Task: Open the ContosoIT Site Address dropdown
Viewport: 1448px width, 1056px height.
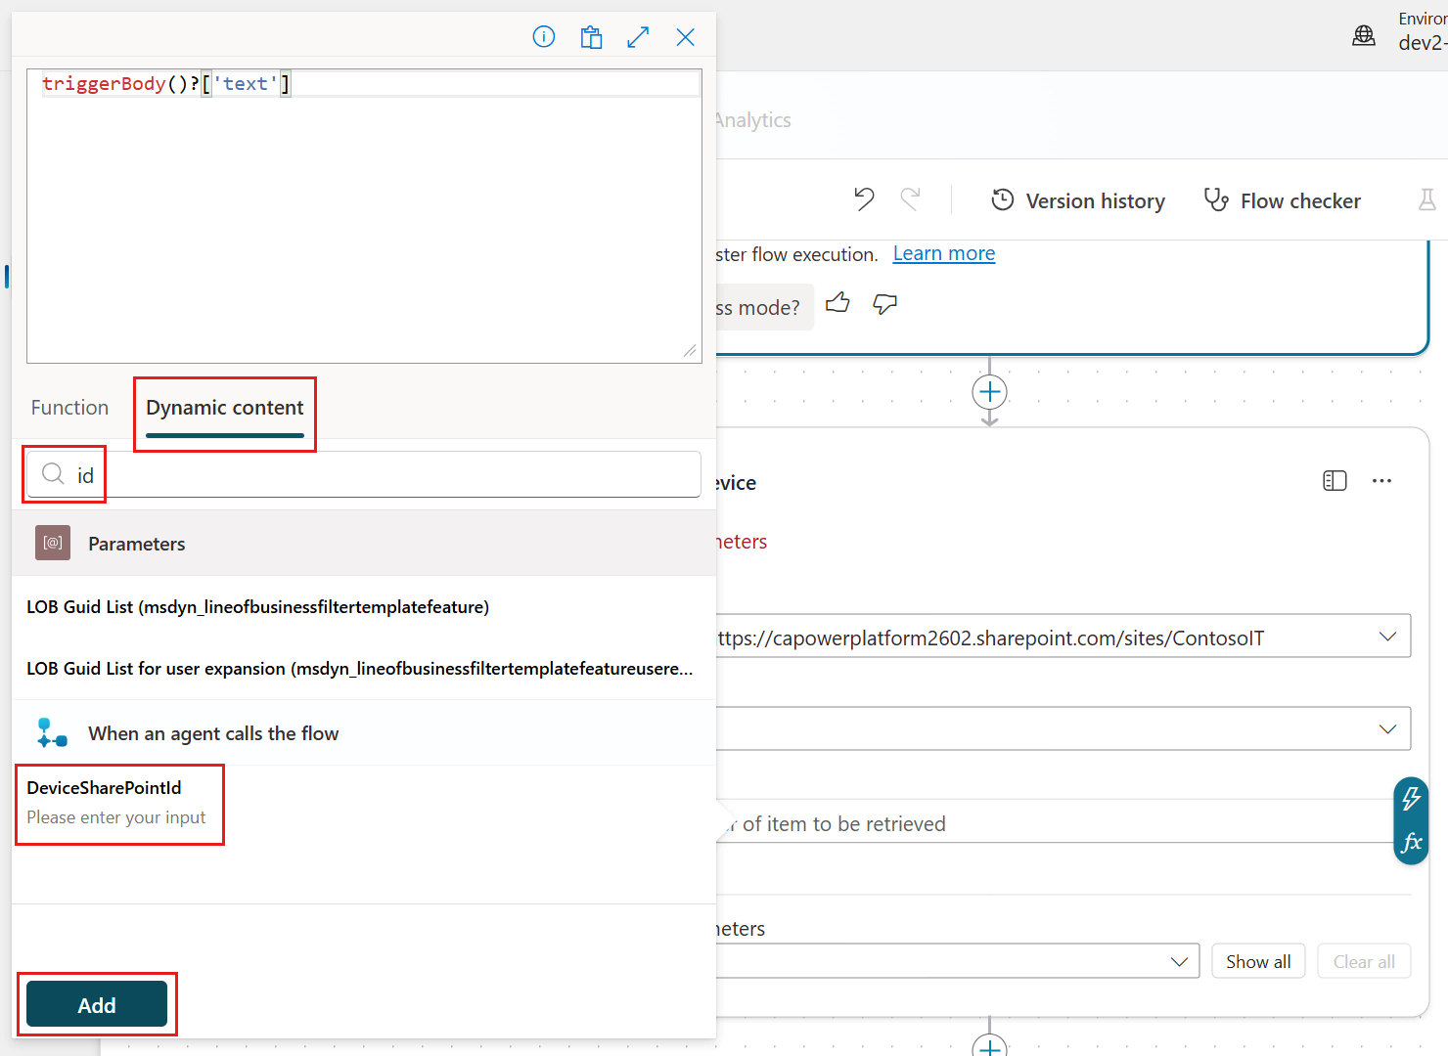Action: pos(1388,636)
